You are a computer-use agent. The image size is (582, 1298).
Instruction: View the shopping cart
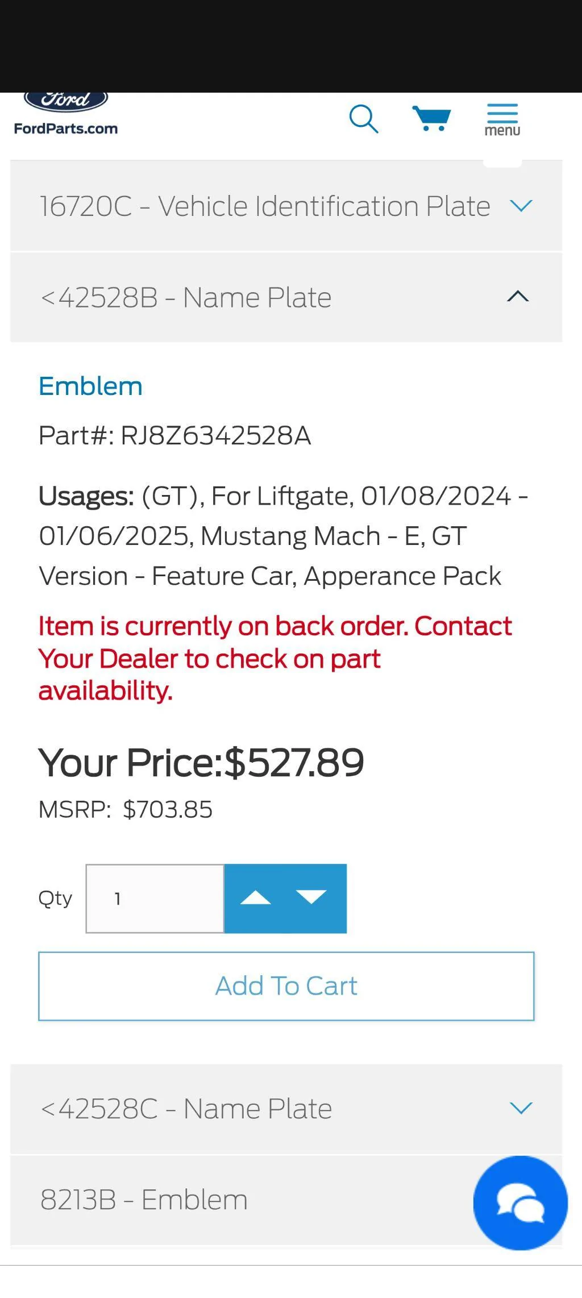tap(432, 118)
